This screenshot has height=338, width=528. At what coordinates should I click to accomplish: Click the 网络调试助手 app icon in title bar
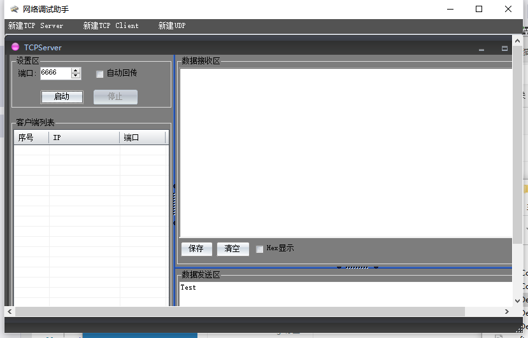click(14, 9)
